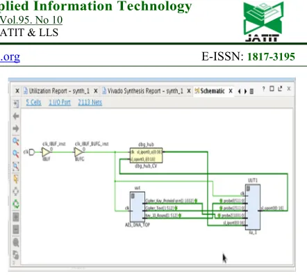Activate the yellow select-area cursor tool
The height and width of the screenshot is (278, 307).
(16, 179)
